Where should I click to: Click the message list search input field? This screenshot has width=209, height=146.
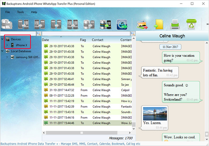(86, 33)
